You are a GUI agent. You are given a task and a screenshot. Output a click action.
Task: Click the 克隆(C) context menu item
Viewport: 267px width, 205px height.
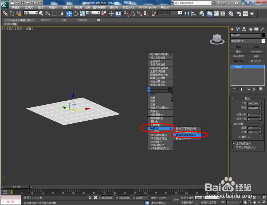pos(160,111)
